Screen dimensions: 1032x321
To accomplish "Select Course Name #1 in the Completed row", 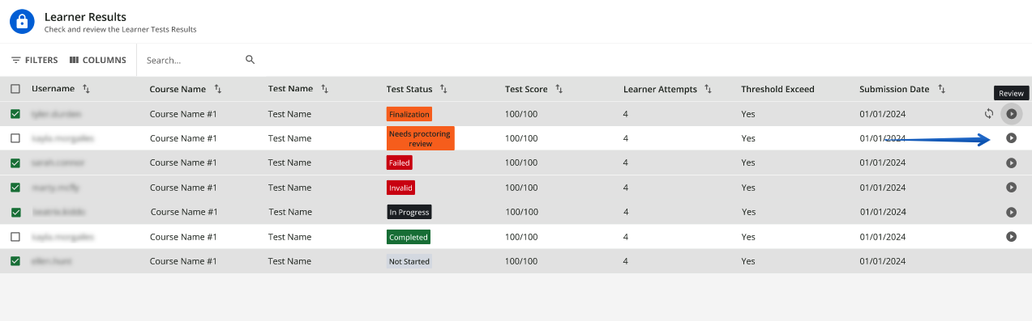I will 183,237.
